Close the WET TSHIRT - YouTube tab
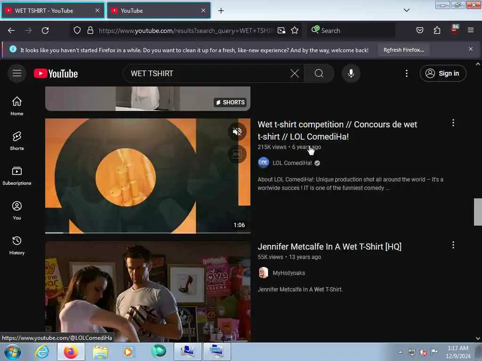Image resolution: width=482 pixels, height=361 pixels. 97,10
